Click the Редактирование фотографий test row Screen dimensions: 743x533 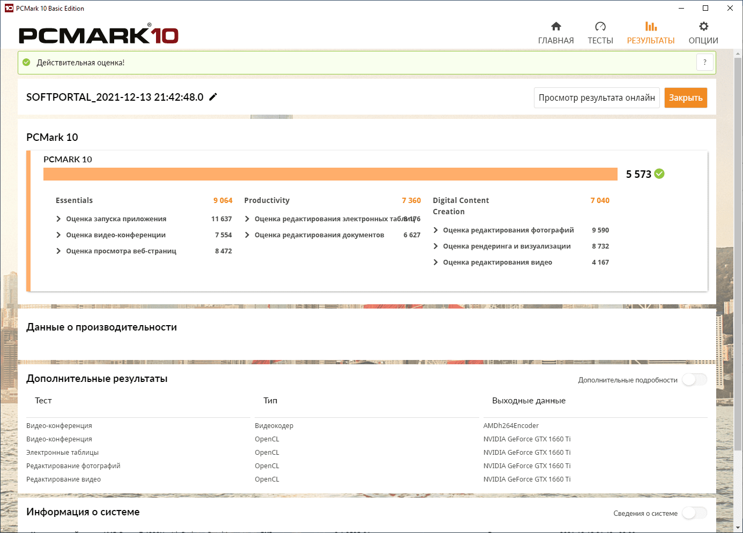point(73,466)
